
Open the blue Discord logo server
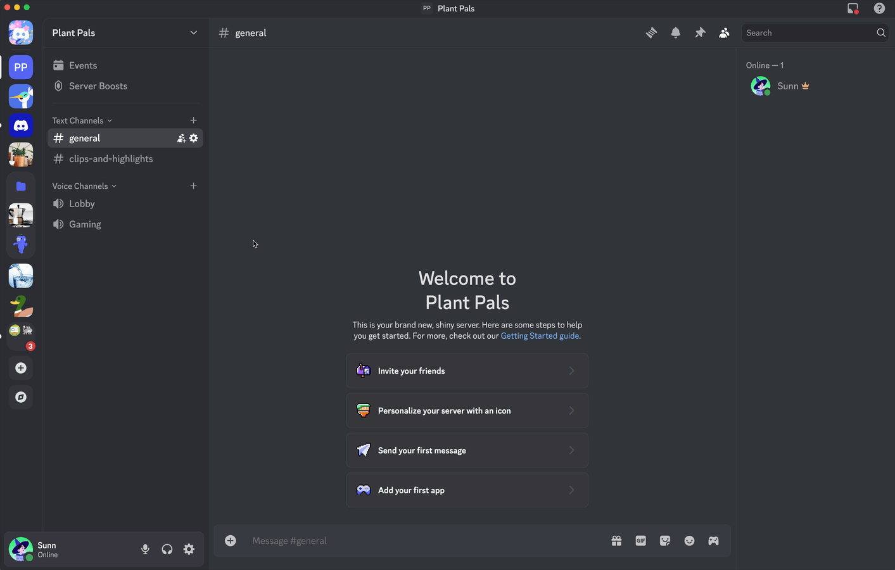pyautogui.click(x=21, y=125)
